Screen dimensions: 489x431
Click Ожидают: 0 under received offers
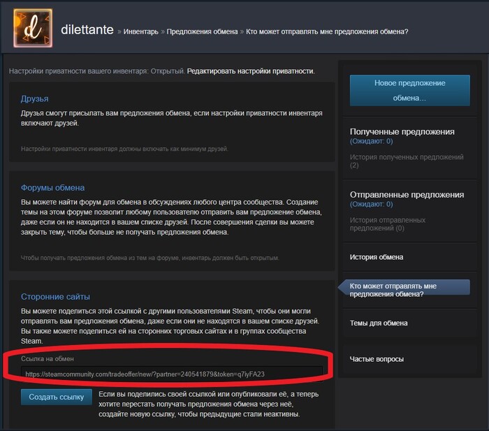tap(371, 141)
